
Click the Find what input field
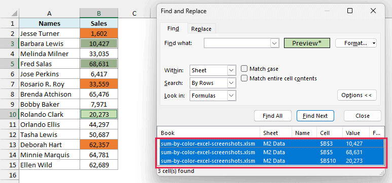[237, 43]
